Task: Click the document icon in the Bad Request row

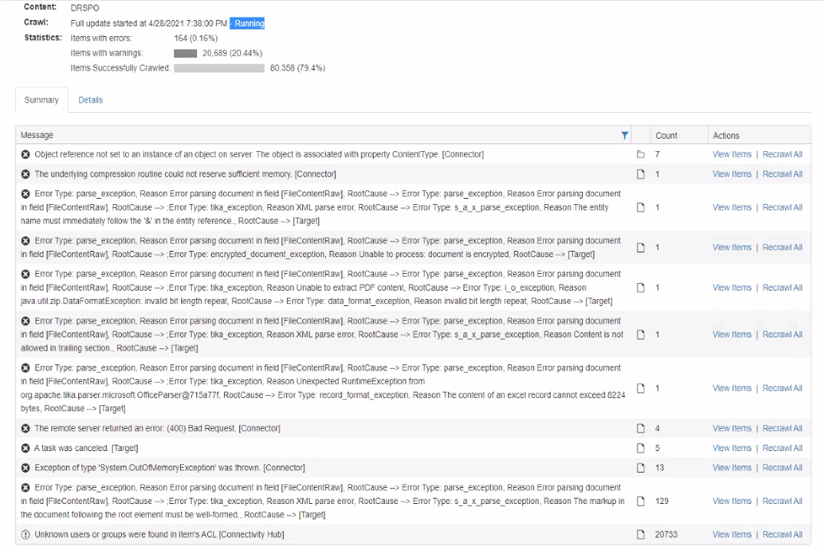Action: point(640,429)
